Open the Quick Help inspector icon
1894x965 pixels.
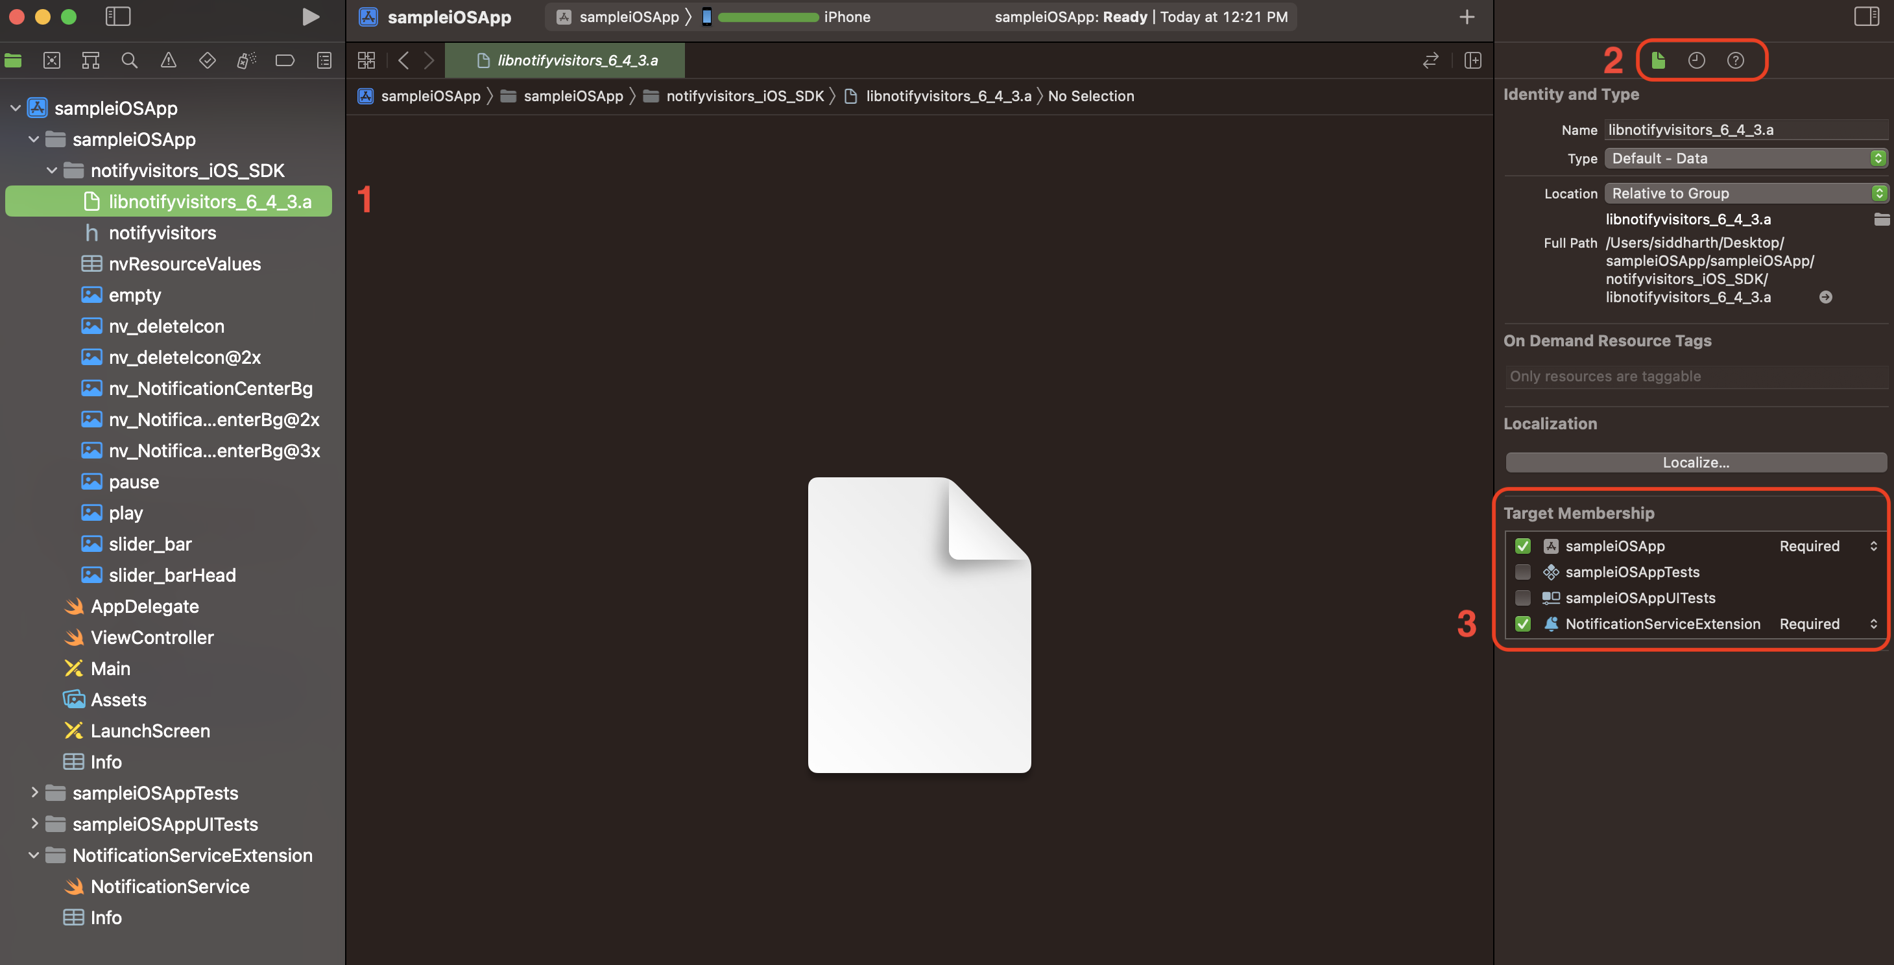point(1735,60)
